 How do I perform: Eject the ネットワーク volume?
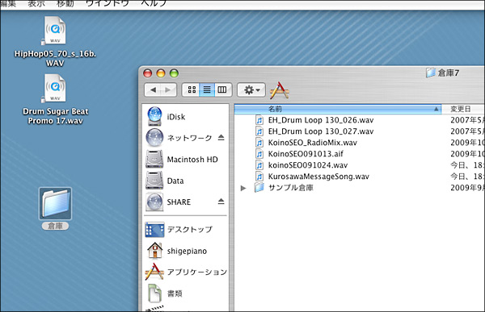221,137
